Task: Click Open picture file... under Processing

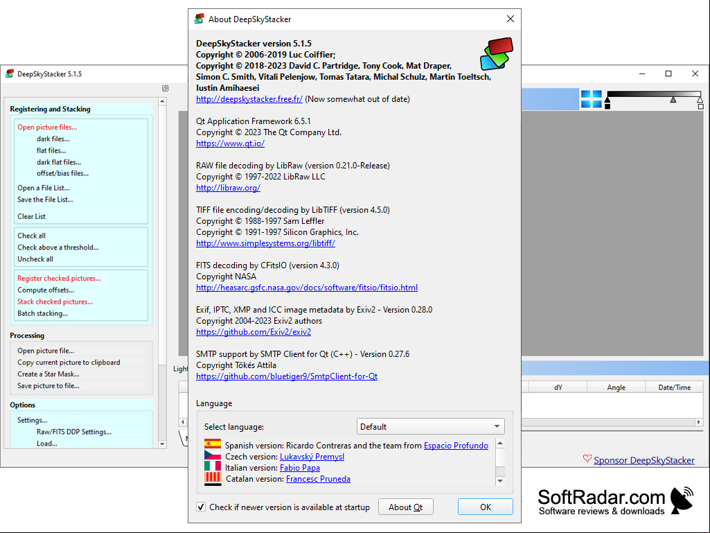Action: tap(46, 351)
